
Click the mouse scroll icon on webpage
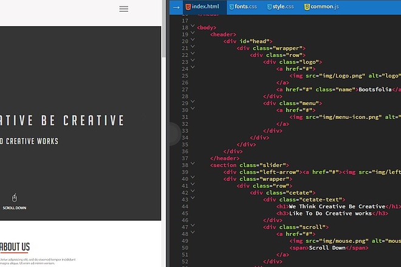tap(14, 197)
